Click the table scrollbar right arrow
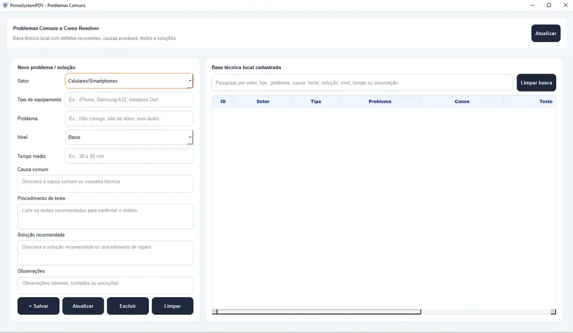The width and height of the screenshot is (573, 333). (x=553, y=312)
